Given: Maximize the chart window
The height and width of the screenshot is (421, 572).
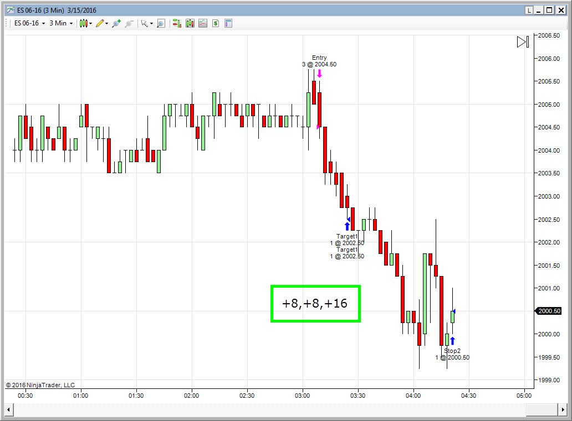Looking at the screenshot, I should [549, 10].
